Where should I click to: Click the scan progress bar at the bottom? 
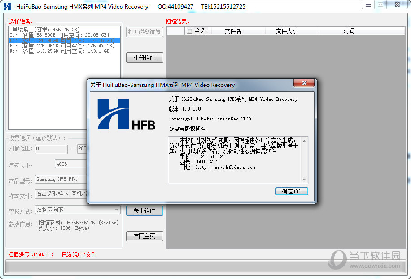(205, 266)
